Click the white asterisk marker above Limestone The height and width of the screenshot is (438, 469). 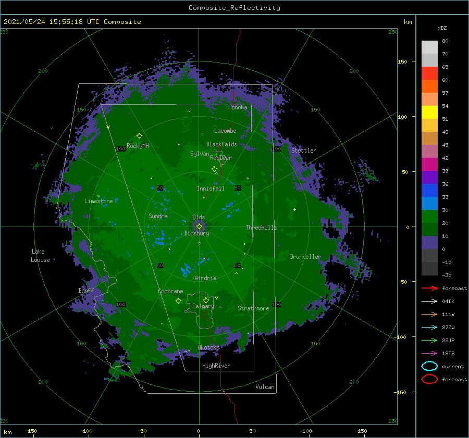[98, 196]
